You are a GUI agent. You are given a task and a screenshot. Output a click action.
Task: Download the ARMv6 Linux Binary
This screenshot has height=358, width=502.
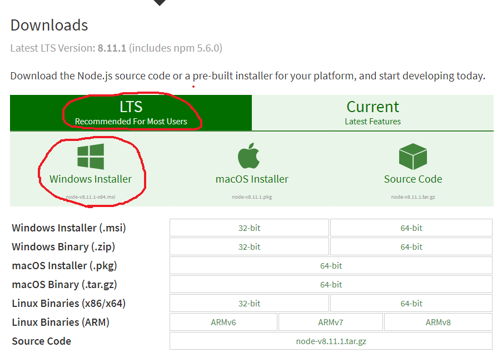pyautogui.click(x=223, y=322)
